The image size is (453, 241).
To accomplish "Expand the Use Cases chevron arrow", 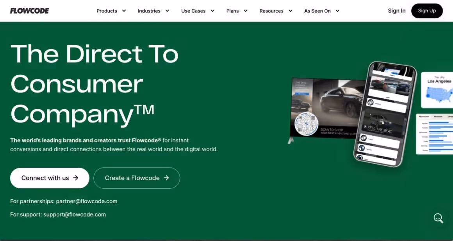I will tap(212, 11).
